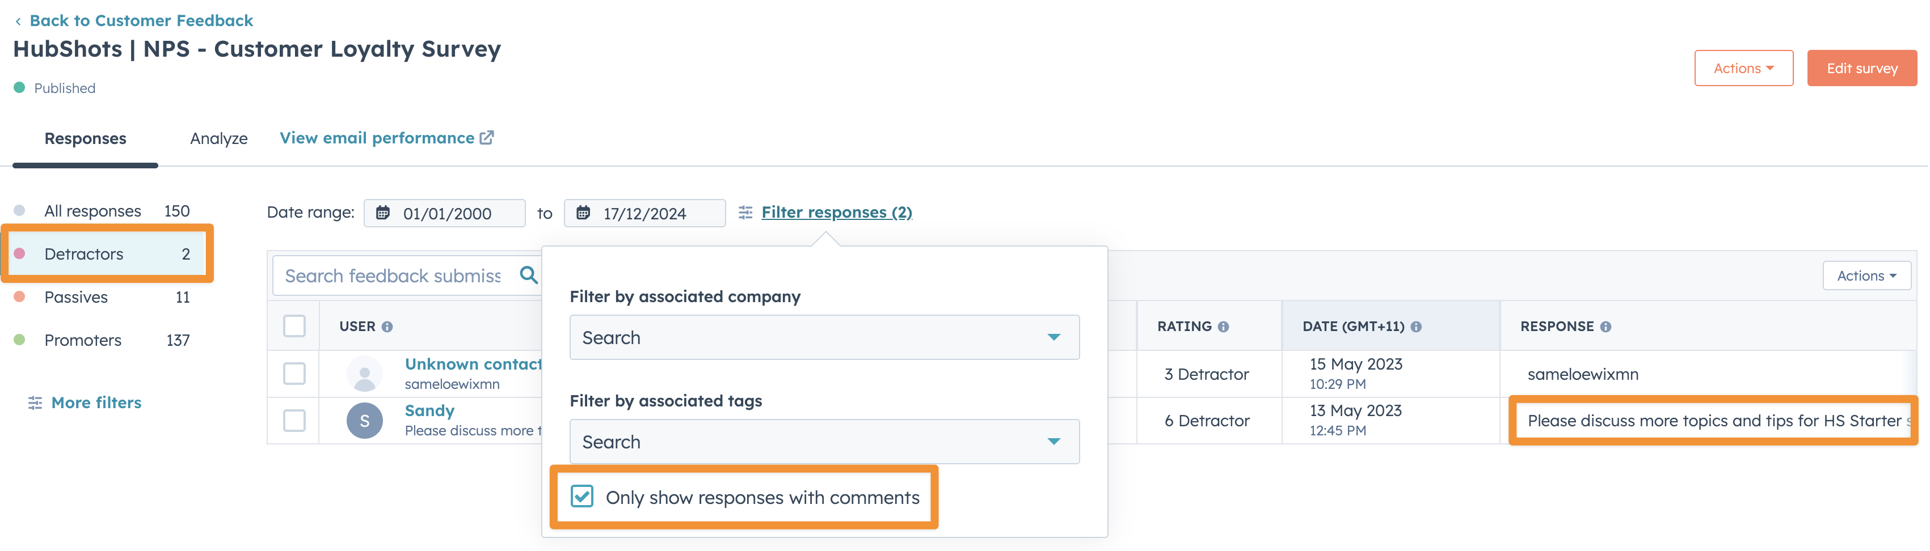
Task: Open View email performance link
Action: click(386, 138)
